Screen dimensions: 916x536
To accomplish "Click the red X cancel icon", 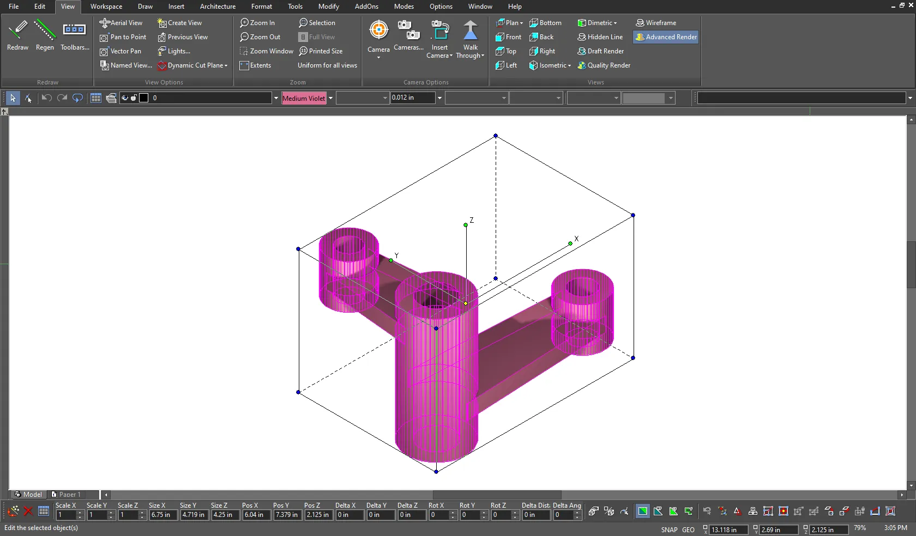I will tap(28, 511).
